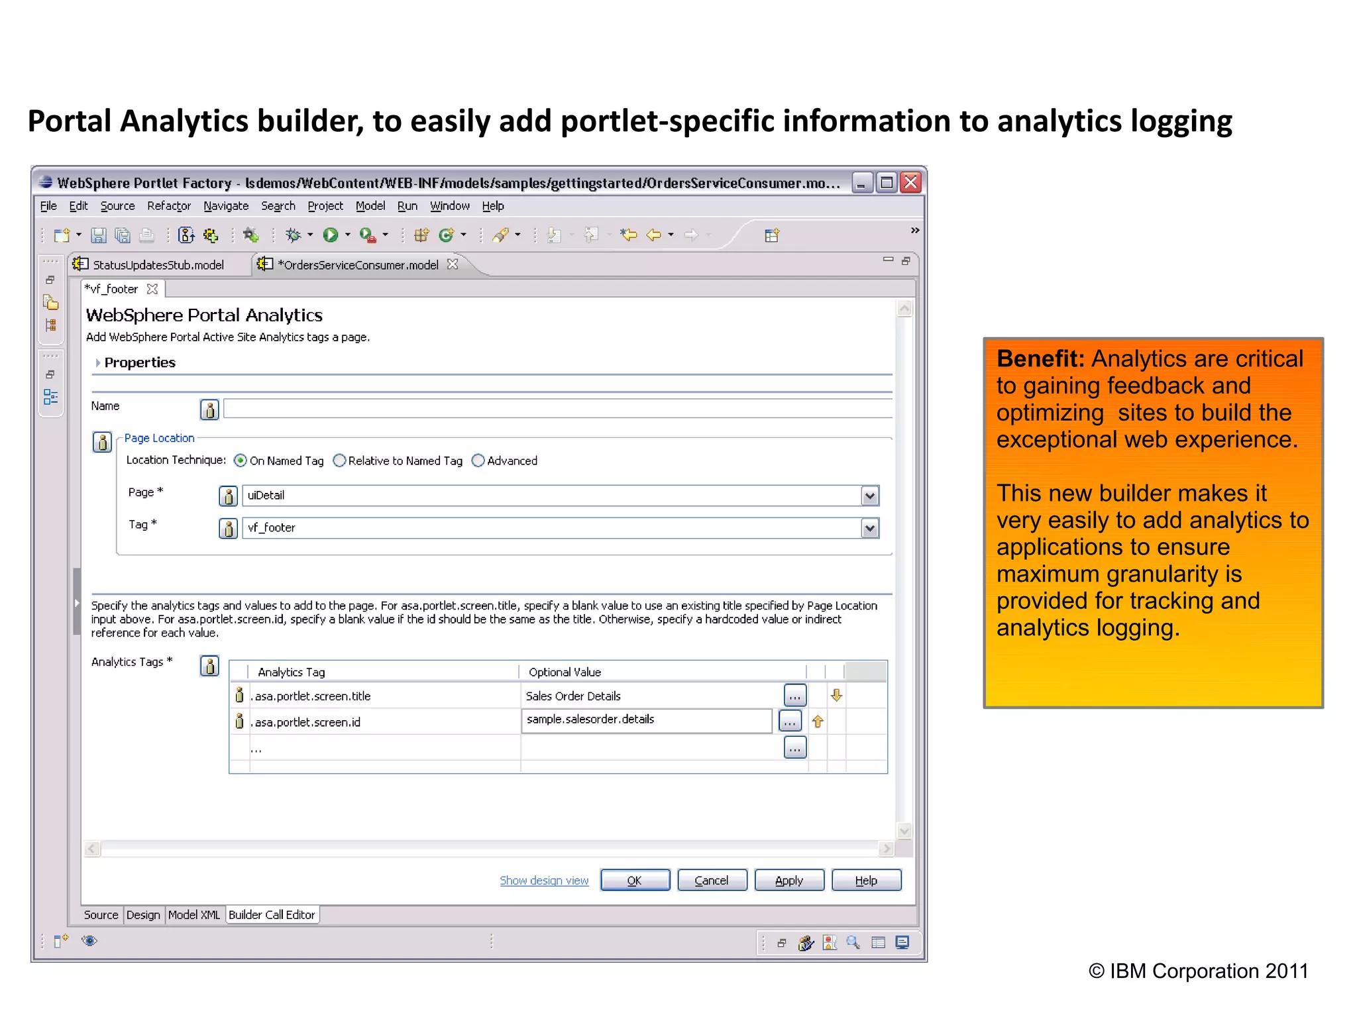
Task: Click the eye icon in bottom status bar
Action: click(x=89, y=941)
